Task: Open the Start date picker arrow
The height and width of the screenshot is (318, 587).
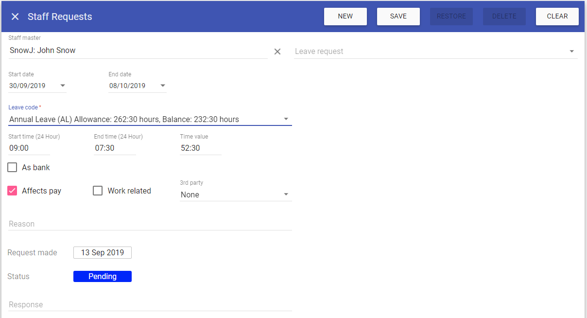Action: (63, 86)
